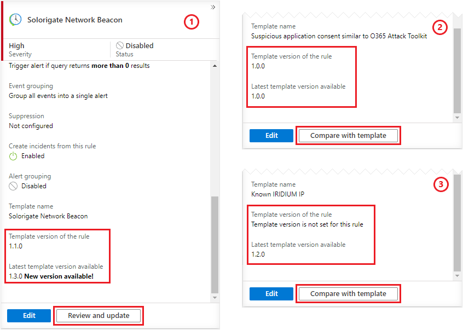Click the scroll down arrow in Solorigate pane
Image resolution: width=463 pixels, height=330 pixels.
[215, 298]
